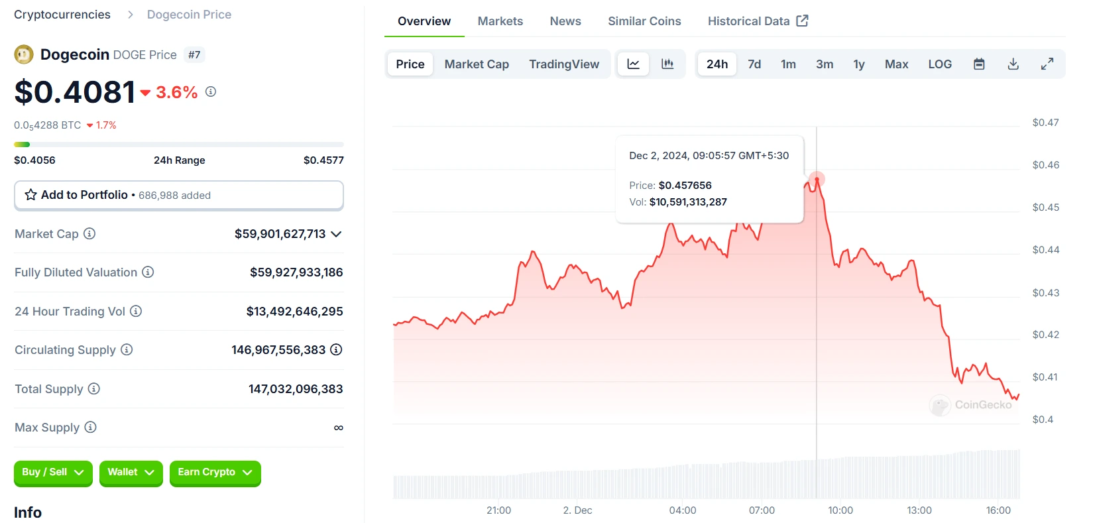The width and height of the screenshot is (1093, 523).
Task: Select the line chart view icon
Action: point(634,64)
